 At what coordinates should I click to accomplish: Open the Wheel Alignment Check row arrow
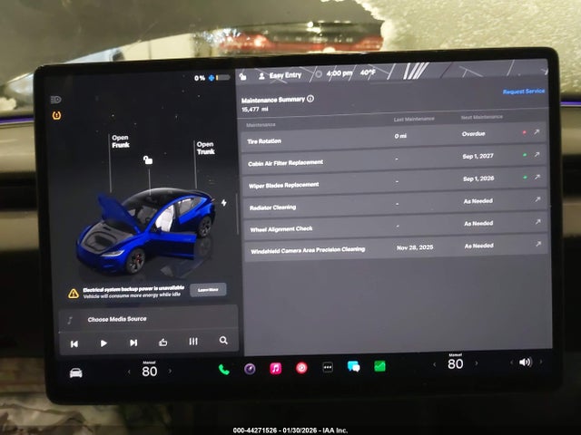[538, 221]
